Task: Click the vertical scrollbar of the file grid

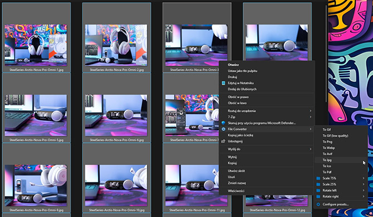Action: tap(326, 53)
